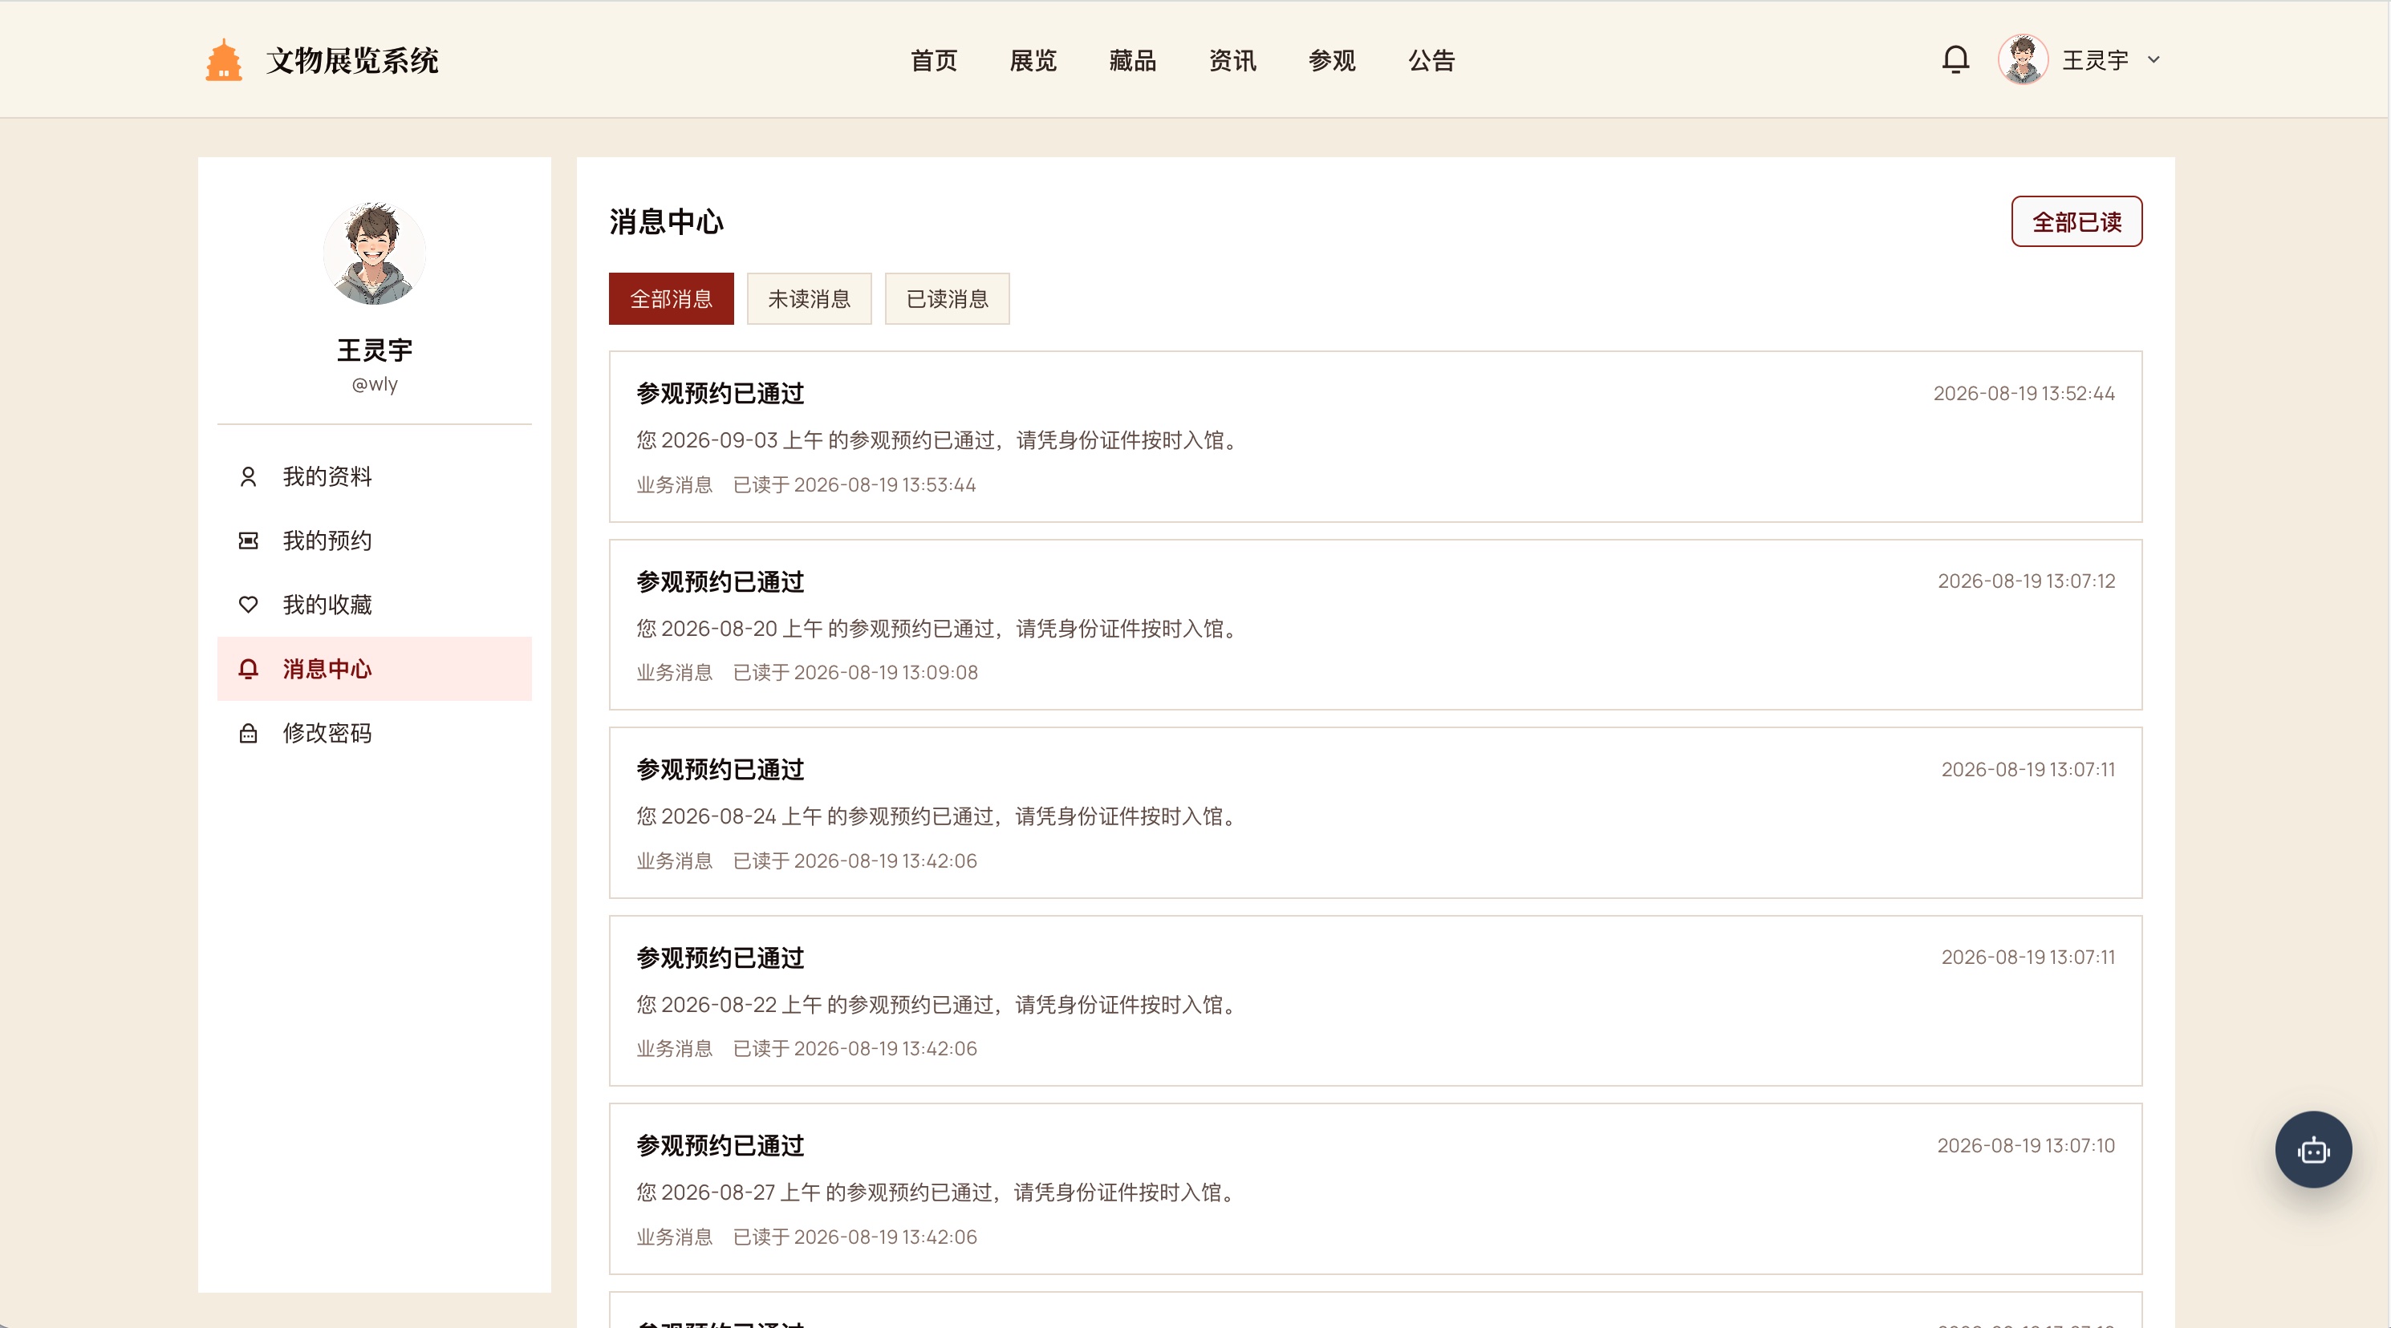
Task: Click the timestamp 2026-08-19 13:07:12
Action: [2026, 581]
